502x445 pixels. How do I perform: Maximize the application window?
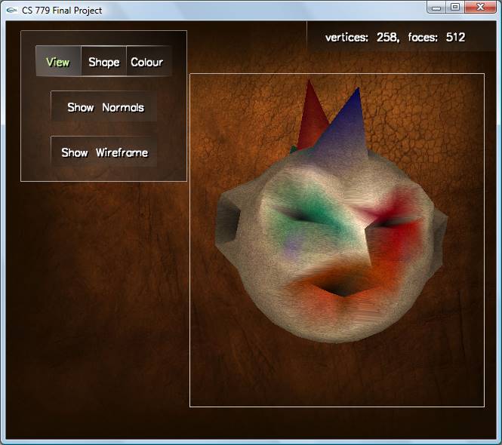click(x=455, y=8)
